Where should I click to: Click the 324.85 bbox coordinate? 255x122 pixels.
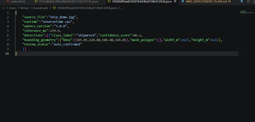coord(121,40)
